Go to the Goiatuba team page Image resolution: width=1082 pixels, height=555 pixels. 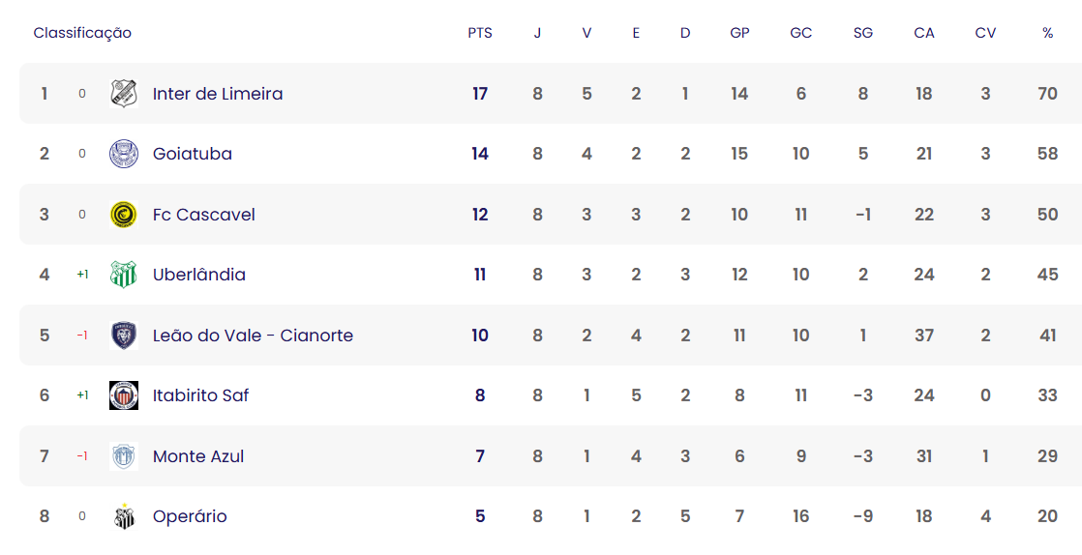point(192,154)
